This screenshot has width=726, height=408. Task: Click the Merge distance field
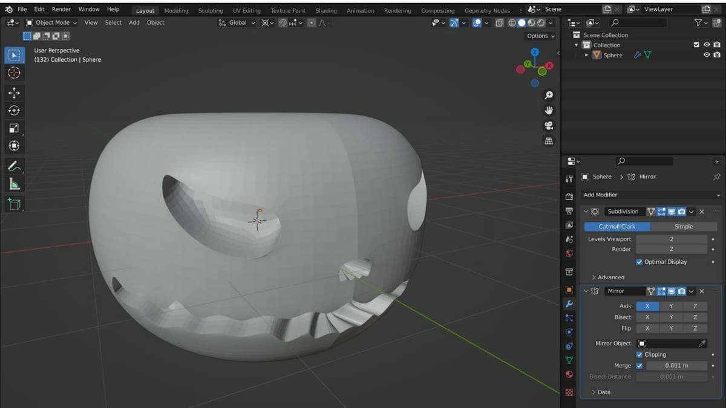[676, 366]
